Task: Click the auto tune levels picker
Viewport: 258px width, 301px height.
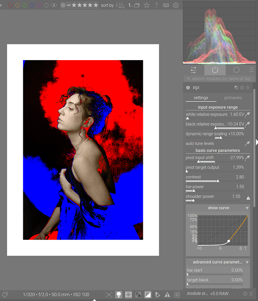Action: click(247, 143)
